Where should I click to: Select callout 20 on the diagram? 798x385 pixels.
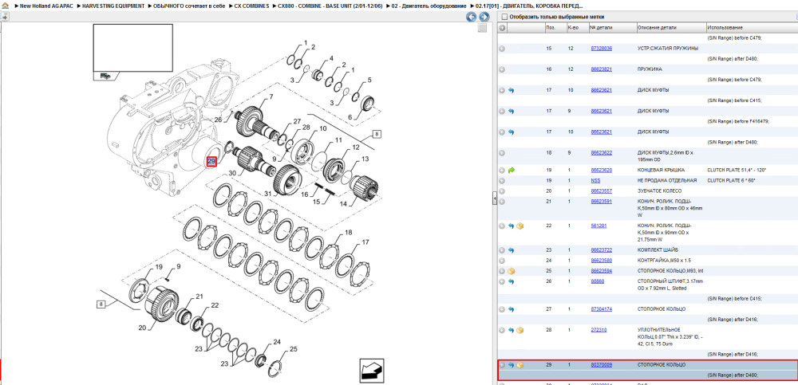[143, 328]
